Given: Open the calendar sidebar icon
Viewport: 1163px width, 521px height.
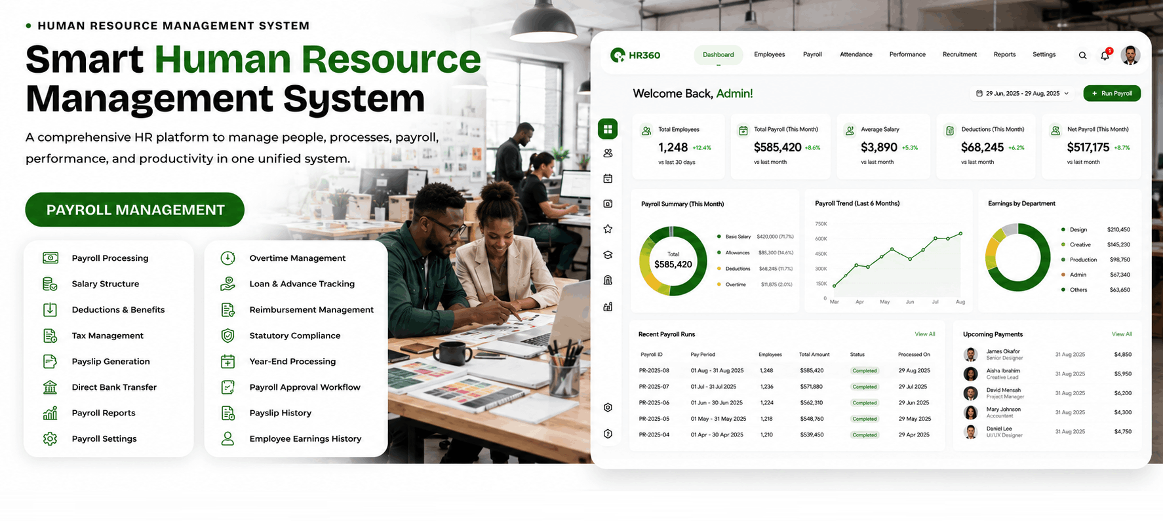Looking at the screenshot, I should [608, 178].
